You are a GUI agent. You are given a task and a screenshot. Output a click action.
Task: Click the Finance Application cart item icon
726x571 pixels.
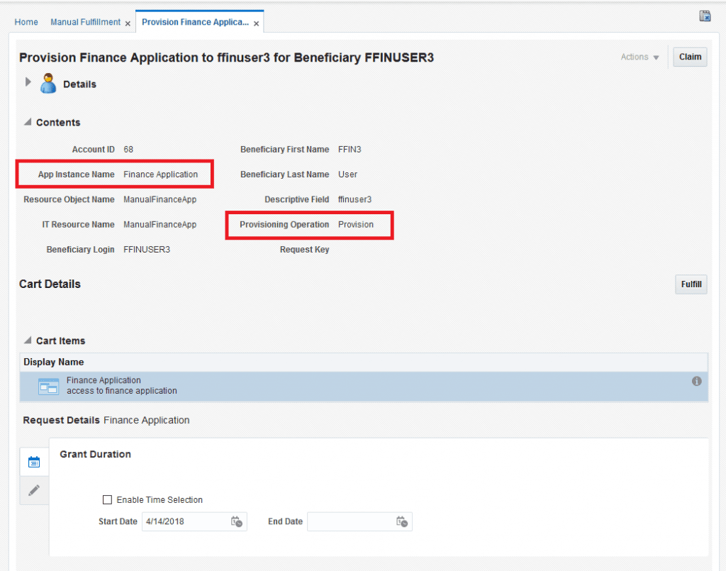click(x=48, y=387)
